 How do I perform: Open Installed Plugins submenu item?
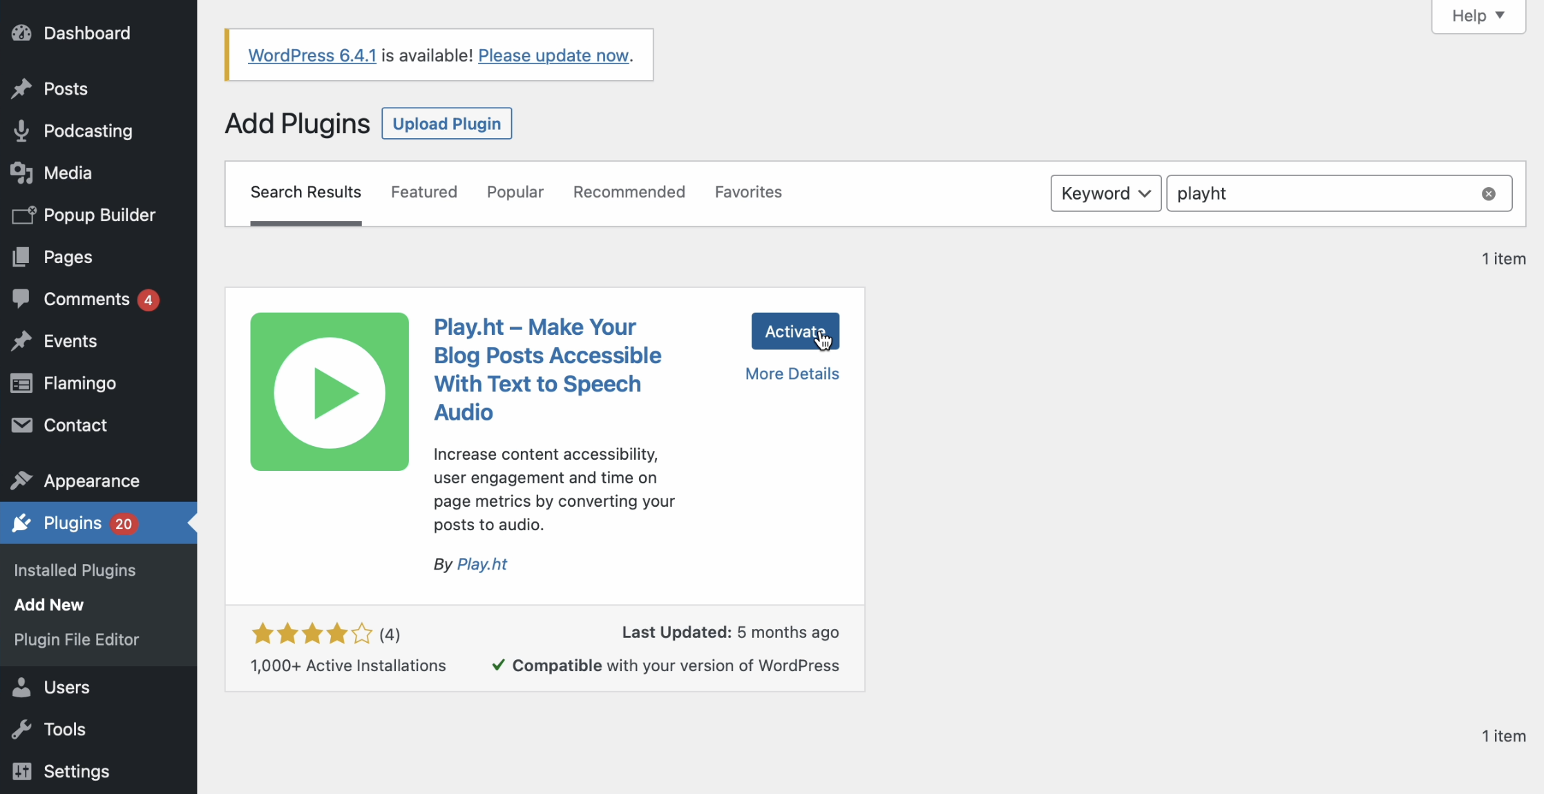(75, 570)
